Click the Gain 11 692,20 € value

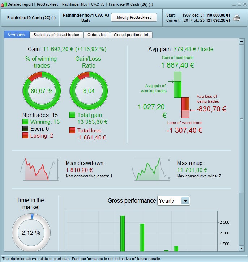click(x=75, y=49)
